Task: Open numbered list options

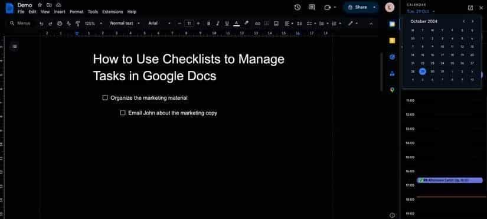Action: pyautogui.click(x=336, y=23)
